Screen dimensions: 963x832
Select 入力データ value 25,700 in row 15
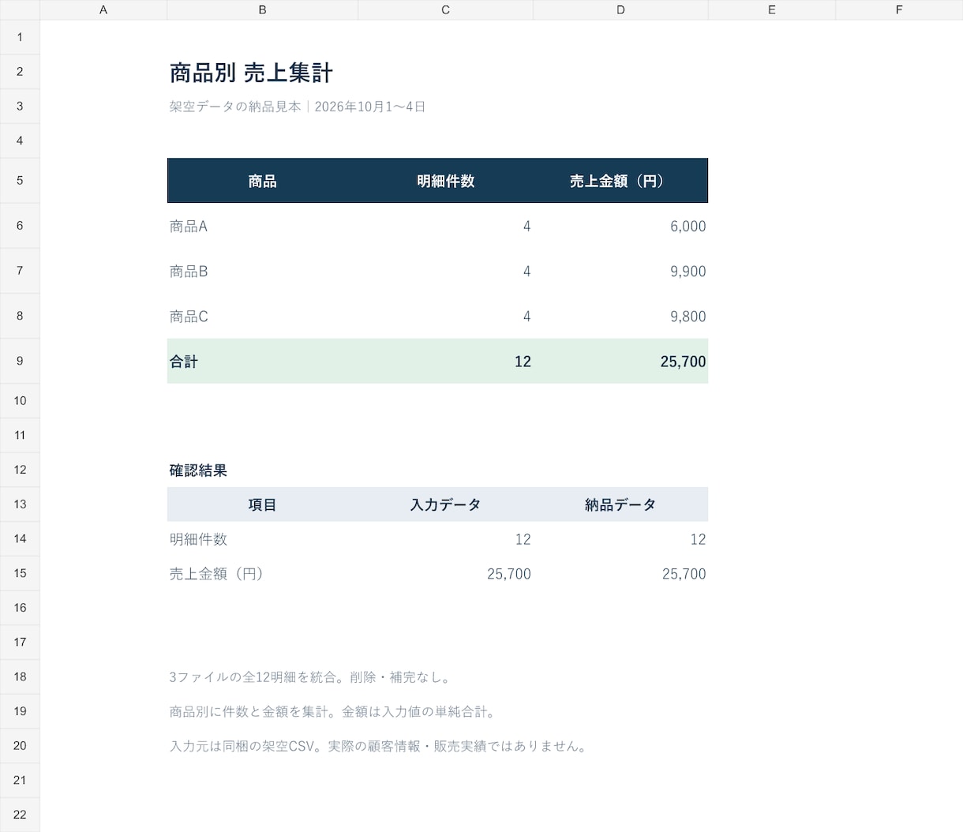click(446, 574)
